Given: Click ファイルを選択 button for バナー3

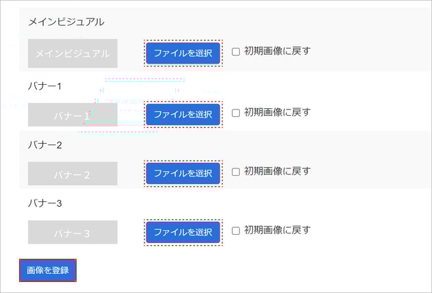Looking at the screenshot, I should [183, 232].
